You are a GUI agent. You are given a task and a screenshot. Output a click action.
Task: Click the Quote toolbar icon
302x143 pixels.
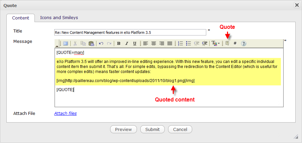(x=227, y=44)
